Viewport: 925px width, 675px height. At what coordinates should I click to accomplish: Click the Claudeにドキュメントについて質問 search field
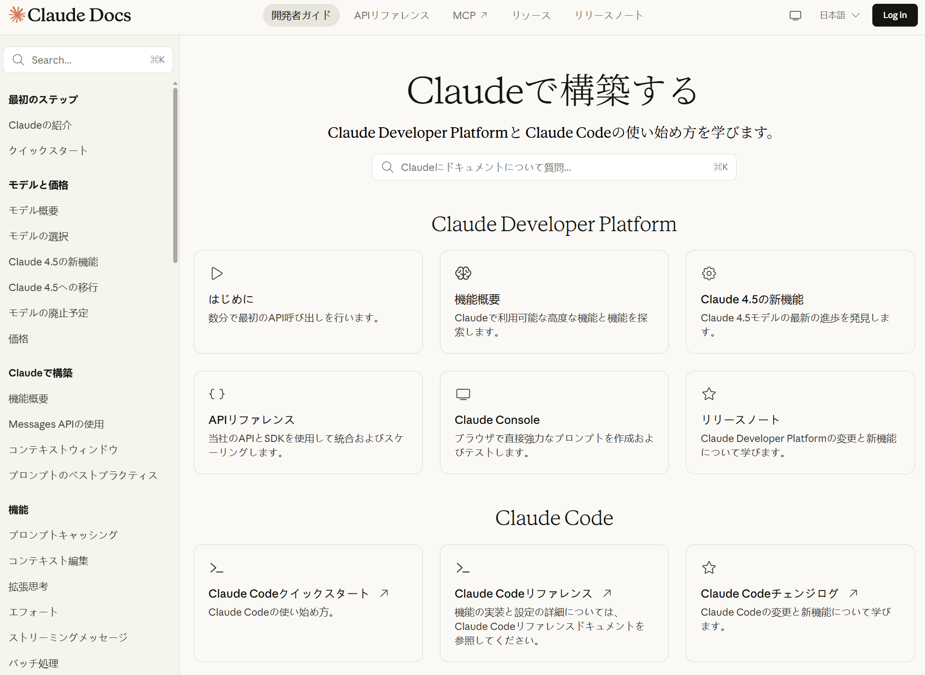click(554, 167)
